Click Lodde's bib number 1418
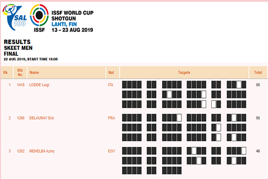Screen dimensions: 268x179 pos(21,85)
